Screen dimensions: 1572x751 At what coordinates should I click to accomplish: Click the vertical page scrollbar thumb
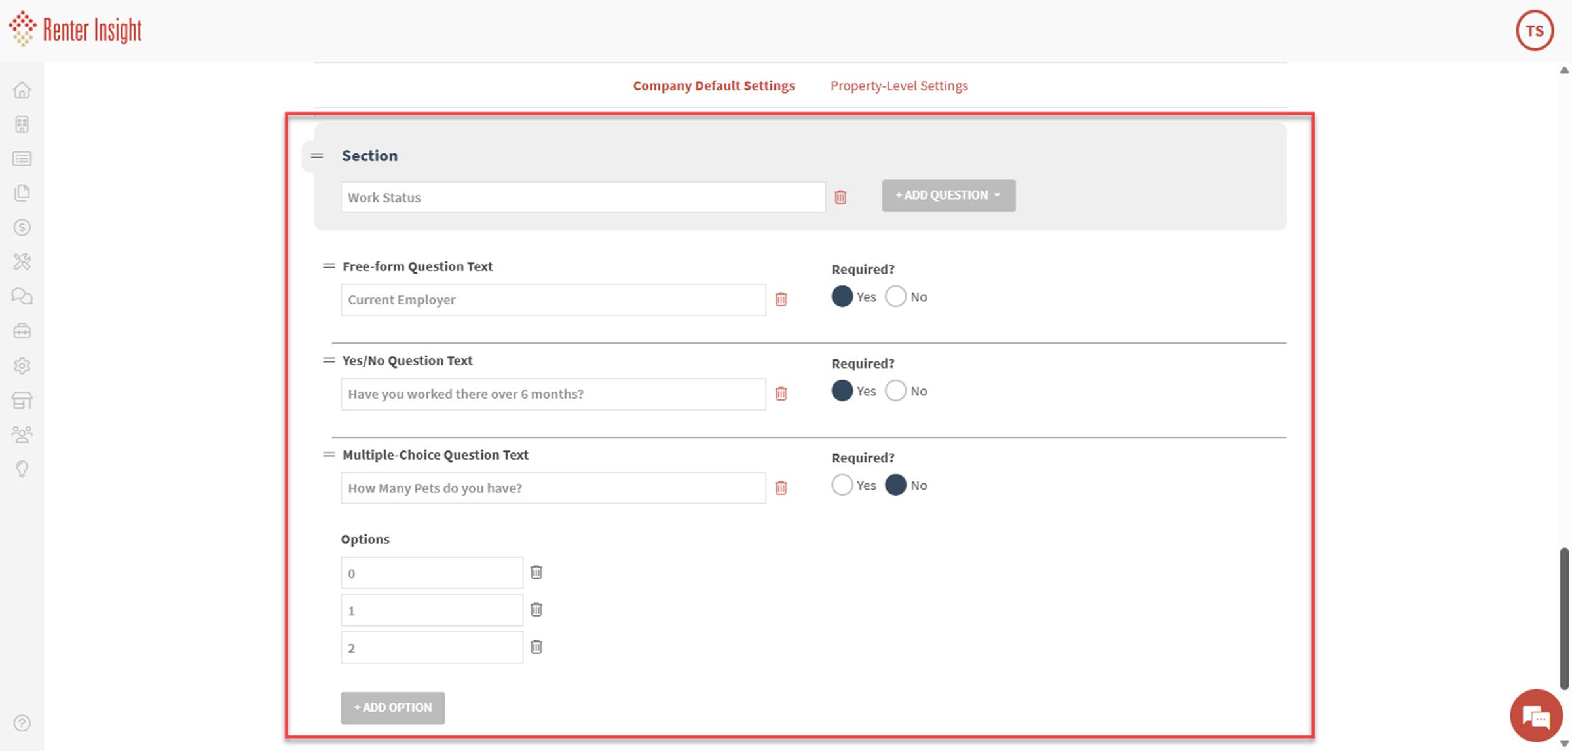coord(1564,618)
